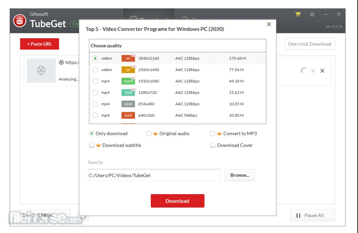Enable the Download Cover checkbox

coord(213,145)
